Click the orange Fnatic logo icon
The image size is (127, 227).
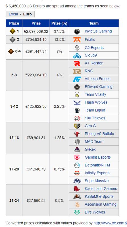pos(77,40)
